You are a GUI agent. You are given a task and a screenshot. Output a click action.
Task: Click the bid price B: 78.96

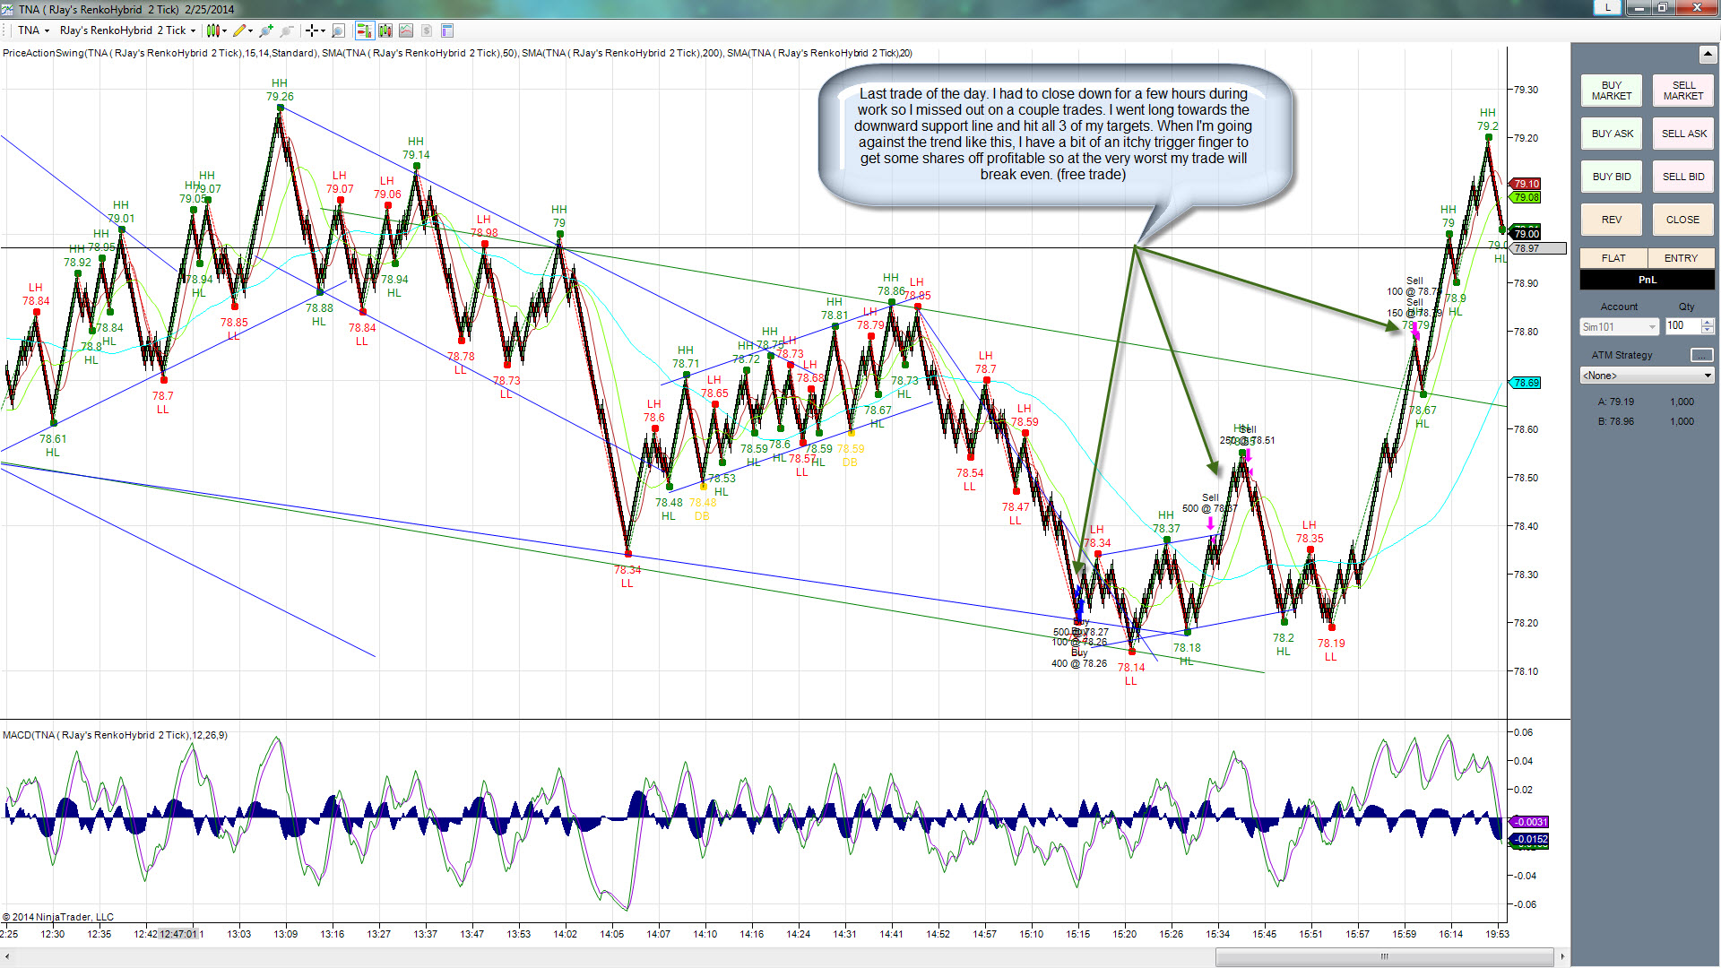tap(1615, 421)
